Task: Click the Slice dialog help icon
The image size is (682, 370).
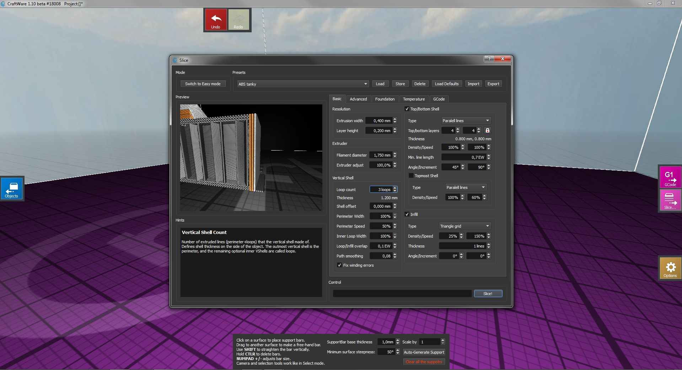Action: 489,59
